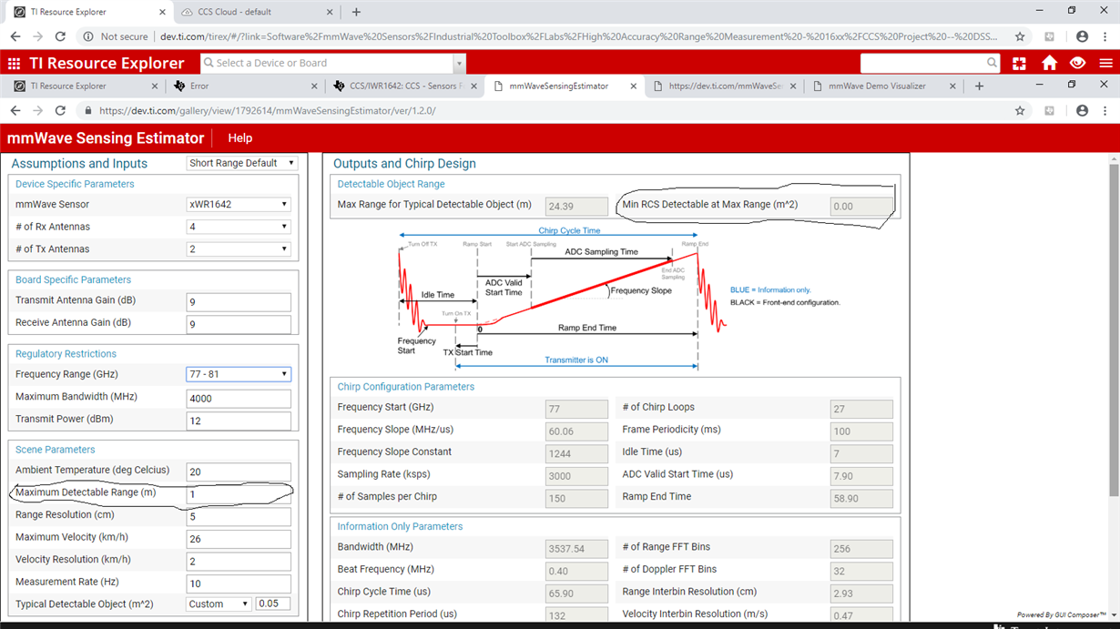Bookmark star in the outer browser address bar
This screenshot has width=1120, height=629.
click(1020, 36)
